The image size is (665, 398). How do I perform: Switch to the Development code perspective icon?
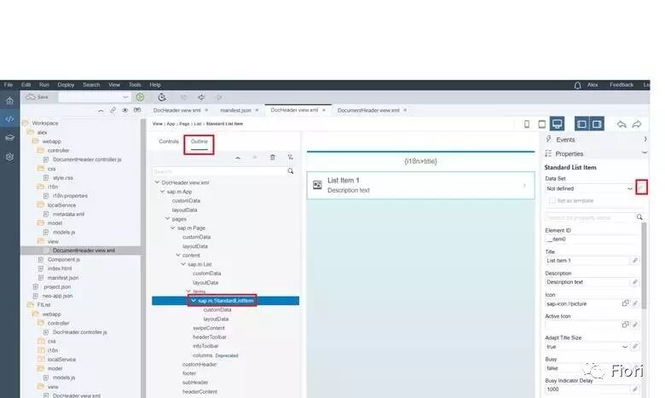point(9,119)
